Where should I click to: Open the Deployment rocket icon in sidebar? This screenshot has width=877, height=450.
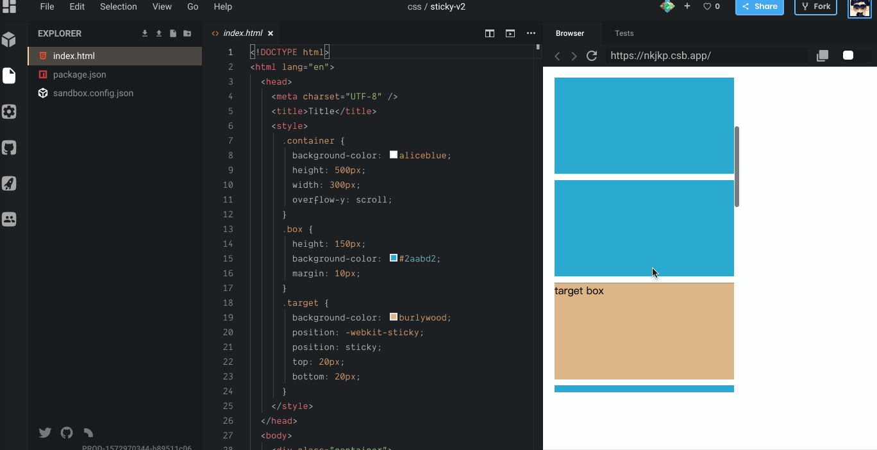(x=9, y=183)
